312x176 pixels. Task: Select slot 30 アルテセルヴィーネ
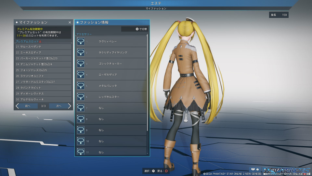click(x=43, y=99)
